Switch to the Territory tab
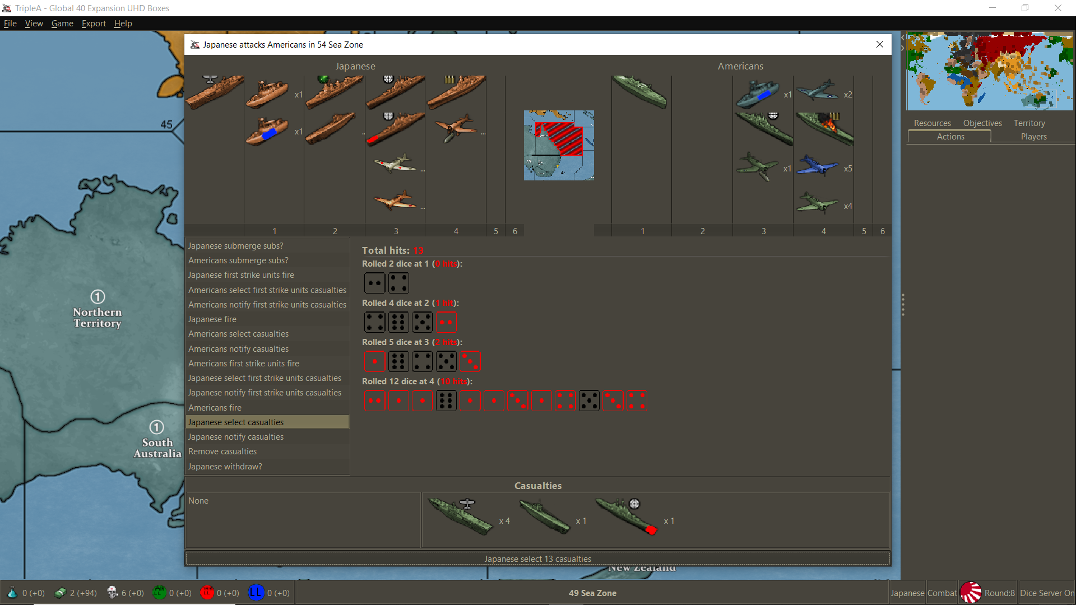Image resolution: width=1076 pixels, height=605 pixels. pyautogui.click(x=1029, y=123)
